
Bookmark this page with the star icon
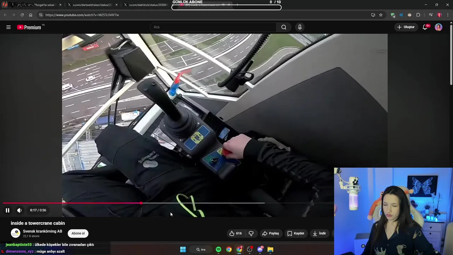pos(381,15)
